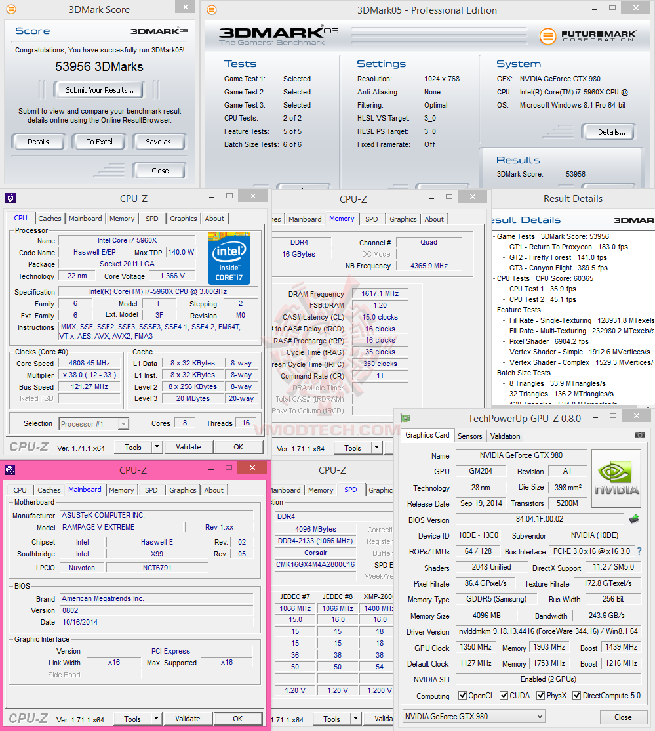Click the RAMPAGE V EXTREME model field
Viewport: 655px width, 731px height.
(121, 527)
